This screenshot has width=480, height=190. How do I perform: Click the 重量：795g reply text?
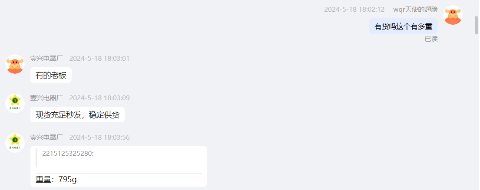tap(56, 180)
